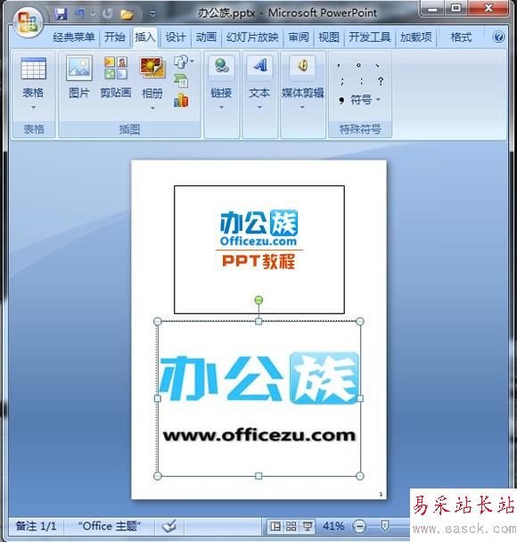Expand the 链接 group dropdown arrow
517x542 pixels.
click(x=222, y=108)
